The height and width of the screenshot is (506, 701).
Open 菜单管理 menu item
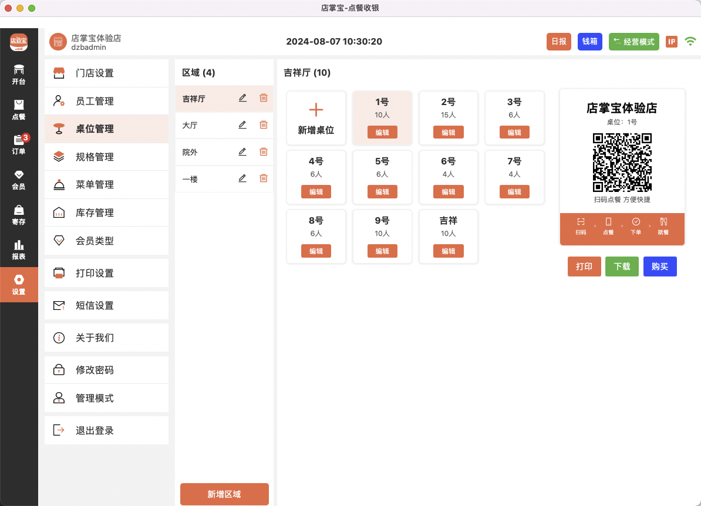[x=106, y=184]
